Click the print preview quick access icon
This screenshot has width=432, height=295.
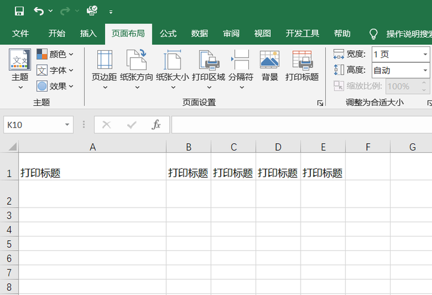(x=92, y=11)
